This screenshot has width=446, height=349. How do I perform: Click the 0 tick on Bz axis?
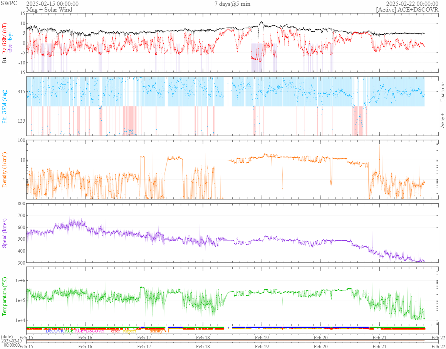pos(23,43)
